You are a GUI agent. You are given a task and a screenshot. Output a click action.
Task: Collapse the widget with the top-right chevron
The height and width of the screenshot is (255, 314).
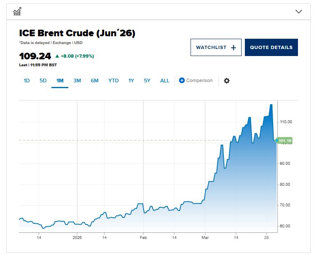299,12
